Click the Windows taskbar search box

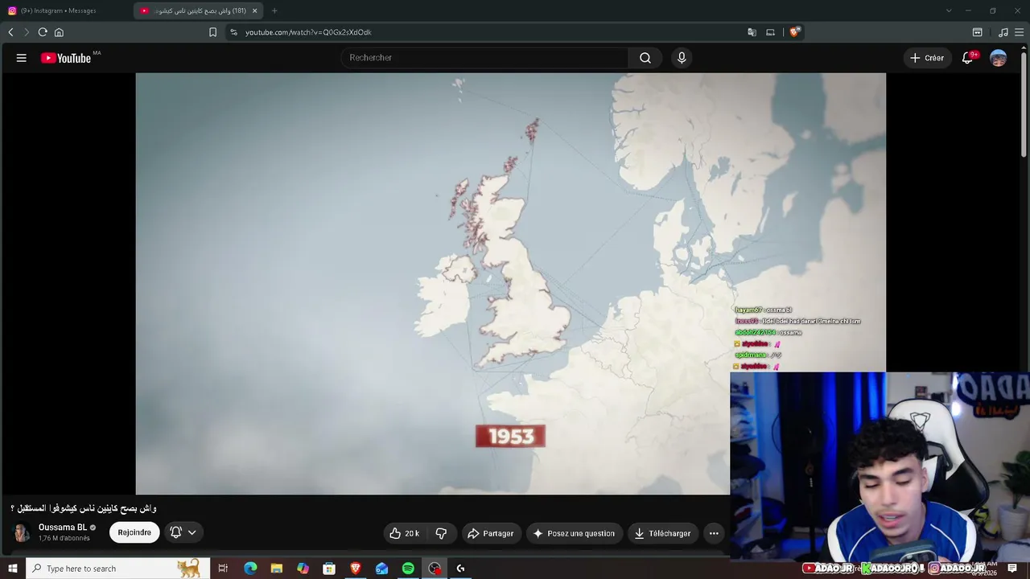pyautogui.click(x=118, y=569)
